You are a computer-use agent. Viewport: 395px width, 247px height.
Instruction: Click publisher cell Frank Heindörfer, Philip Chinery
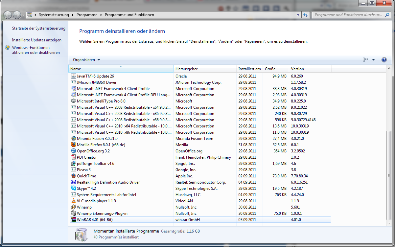tap(203, 157)
